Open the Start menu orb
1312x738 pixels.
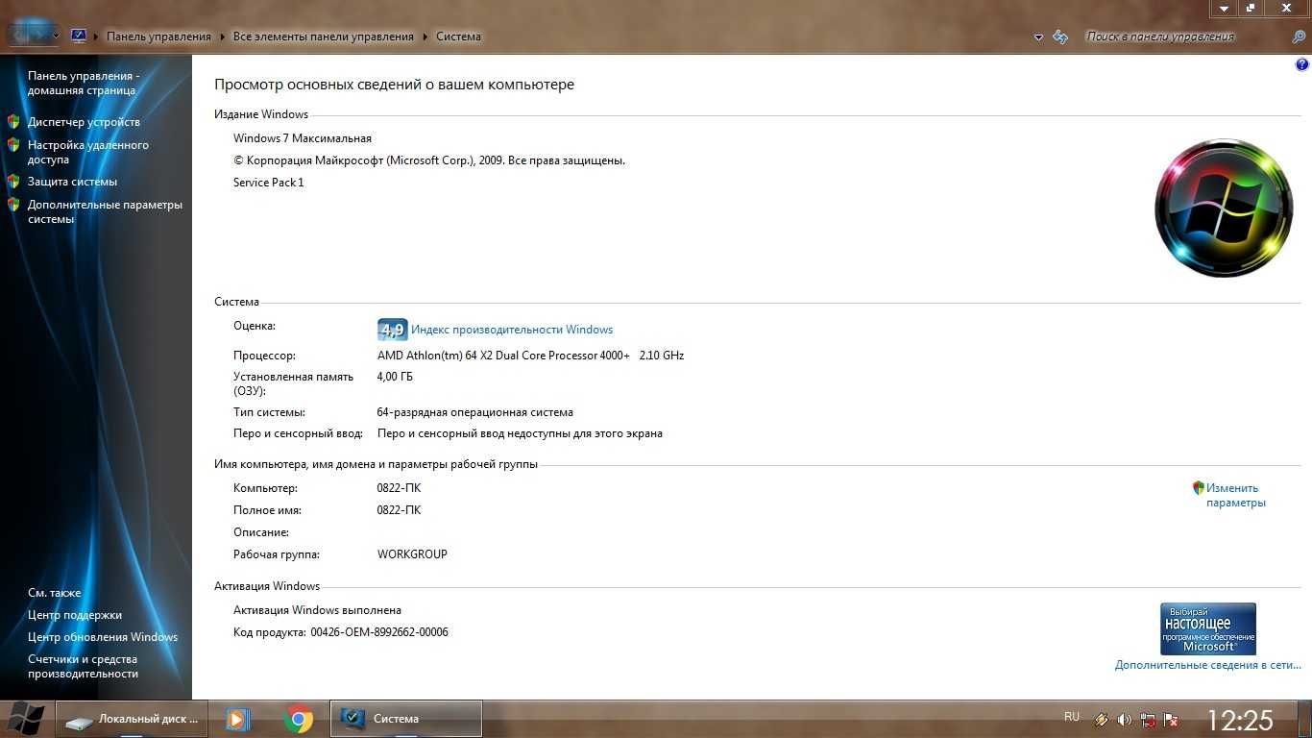[26, 718]
